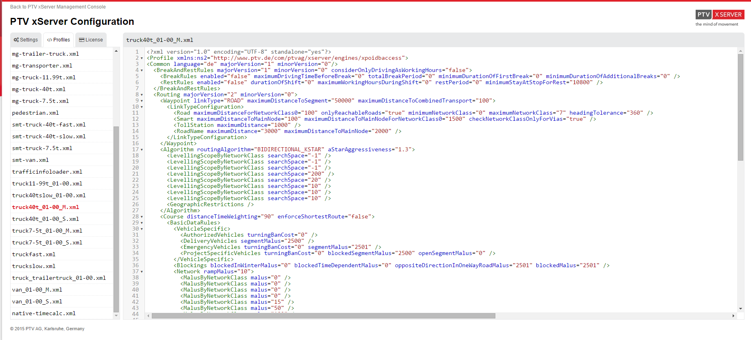Collapse the BreakAndRestRules fold at line 4

[142, 70]
